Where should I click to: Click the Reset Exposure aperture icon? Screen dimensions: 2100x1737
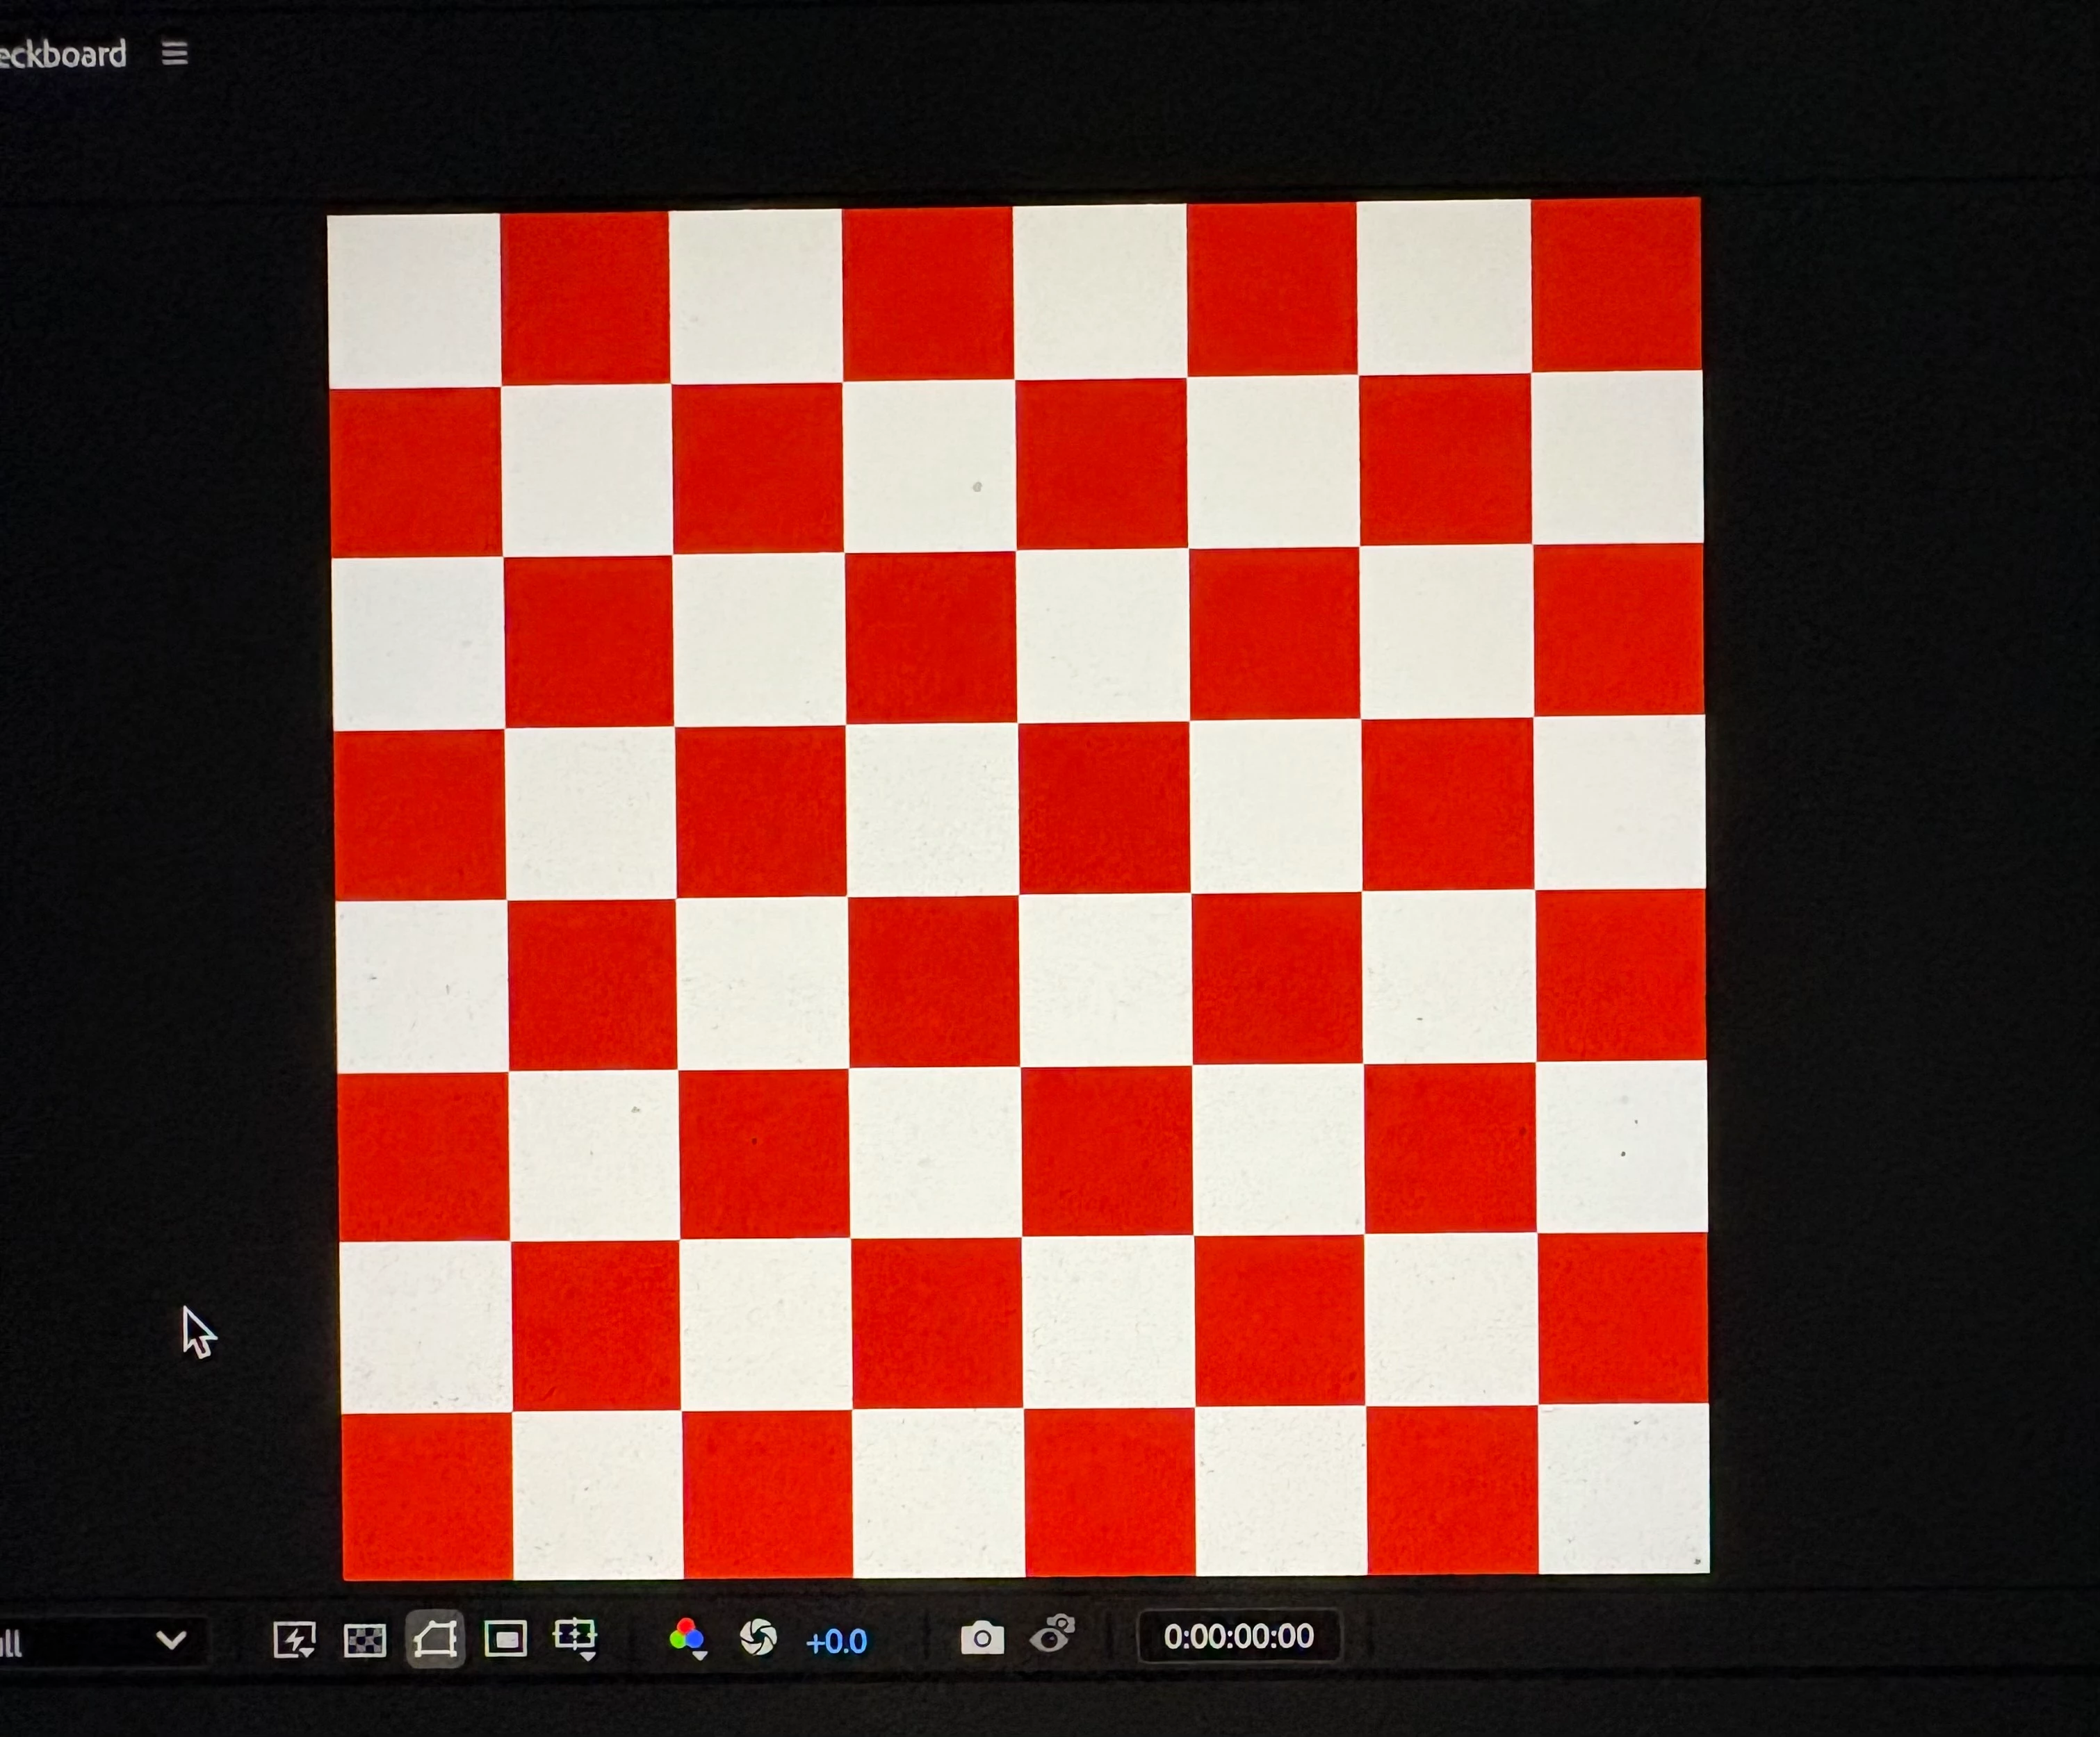[758, 1638]
